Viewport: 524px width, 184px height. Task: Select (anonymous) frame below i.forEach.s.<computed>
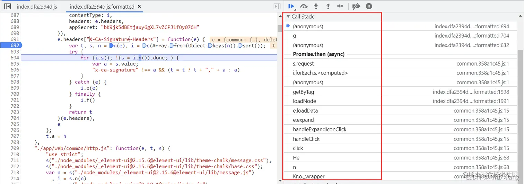pyautogui.click(x=401, y=83)
